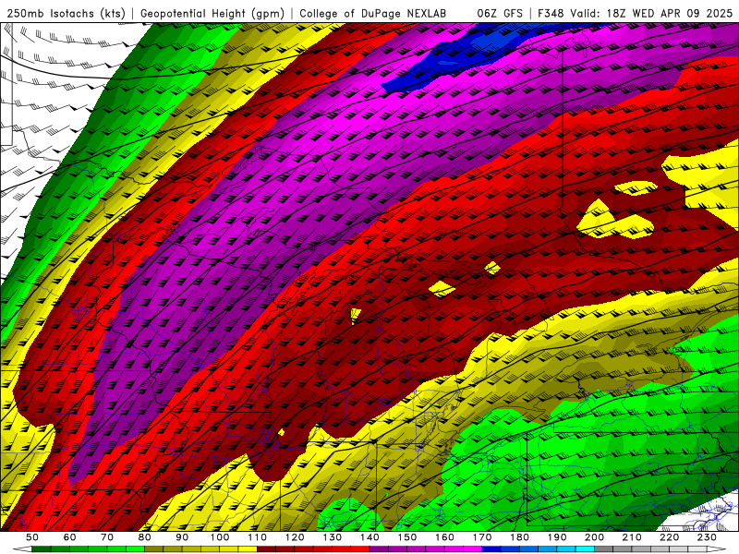Click the 'Geopotential Height (gpm)' title text
739x554 pixels.
tap(212, 14)
